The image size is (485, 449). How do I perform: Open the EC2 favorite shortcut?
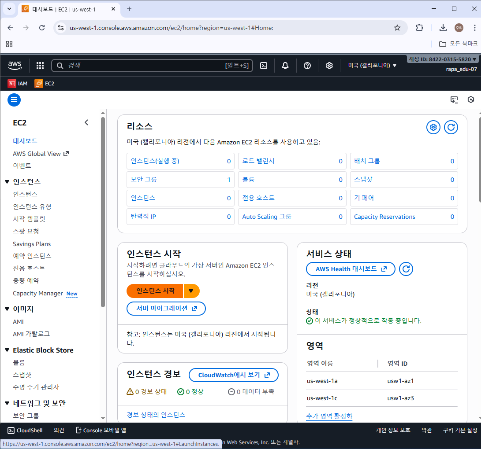(x=45, y=83)
